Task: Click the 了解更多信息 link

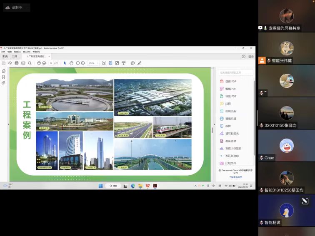Action: 235,177
